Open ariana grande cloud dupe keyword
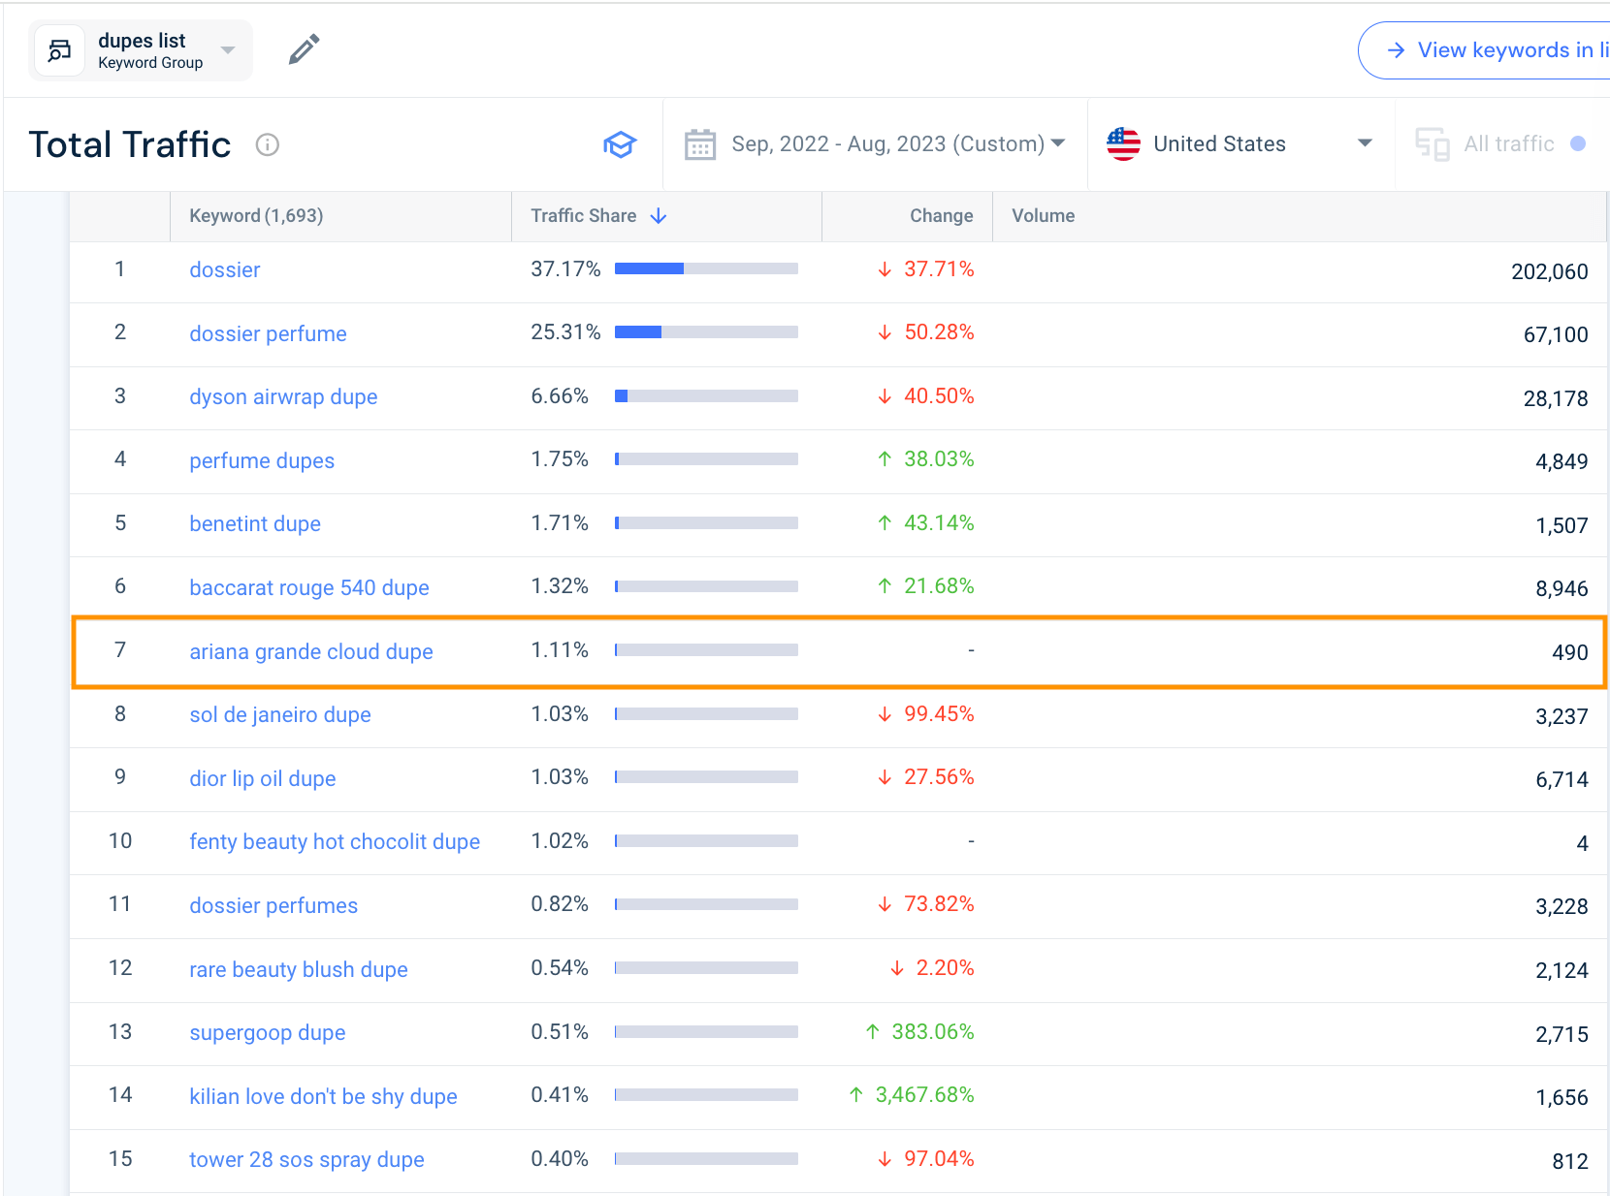The image size is (1610, 1196). tap(311, 652)
